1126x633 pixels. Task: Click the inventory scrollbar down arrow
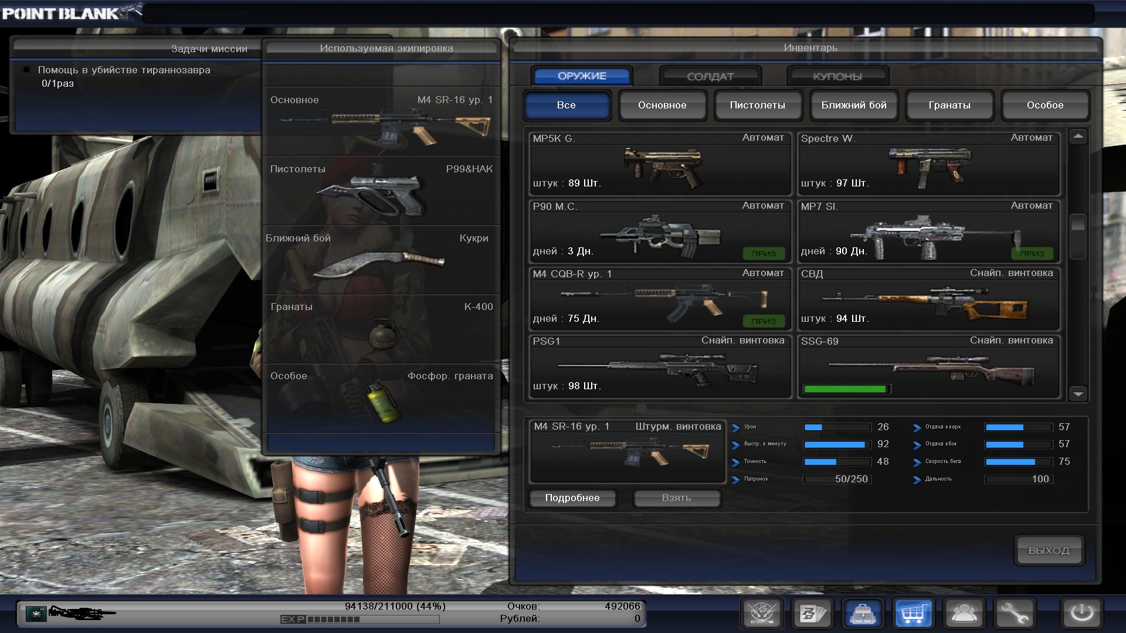point(1078,394)
